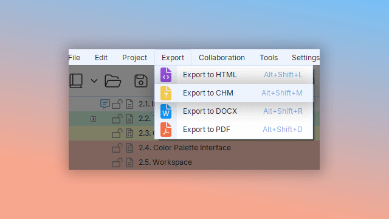
Task: Click the page icon of topic 2.1
Action: coord(129,104)
